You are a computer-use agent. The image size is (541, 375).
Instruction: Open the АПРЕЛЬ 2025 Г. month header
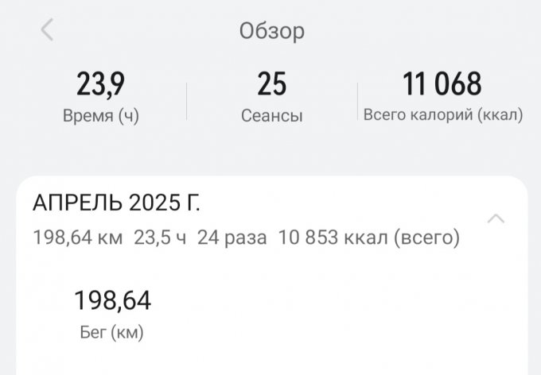pyautogui.click(x=116, y=203)
